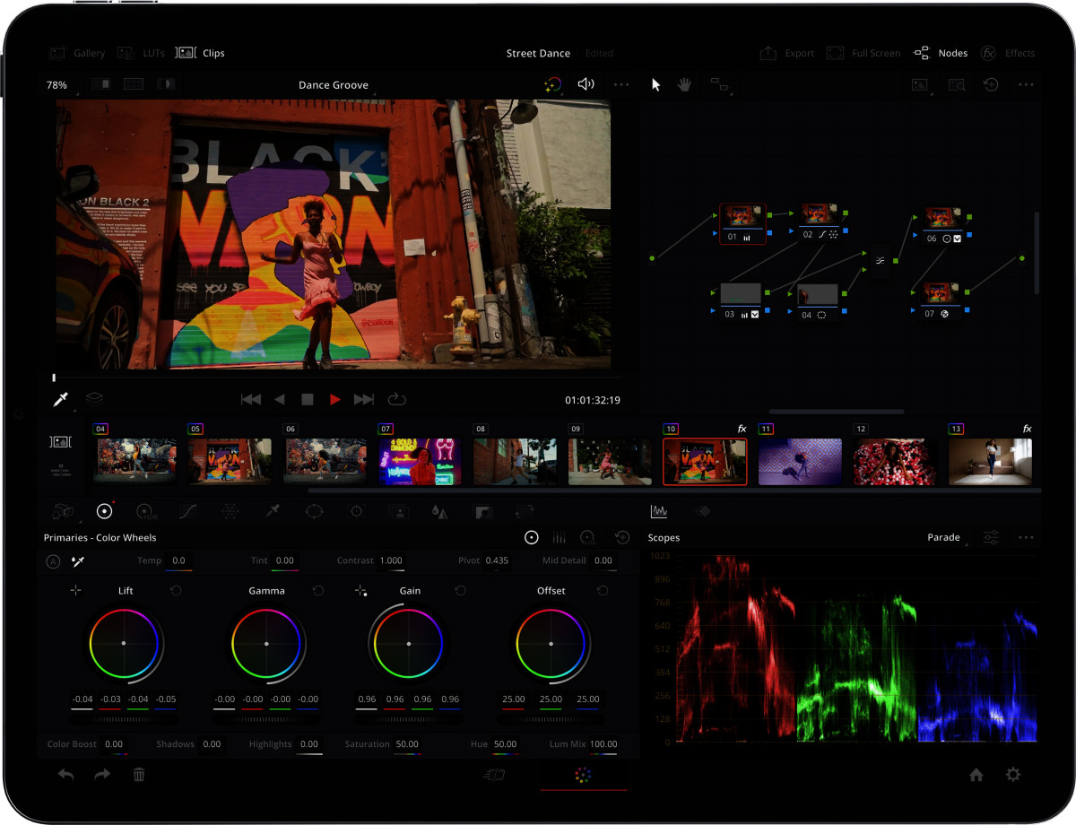The image size is (1076, 825).
Task: Click the Gain color wheel
Action: point(409,644)
